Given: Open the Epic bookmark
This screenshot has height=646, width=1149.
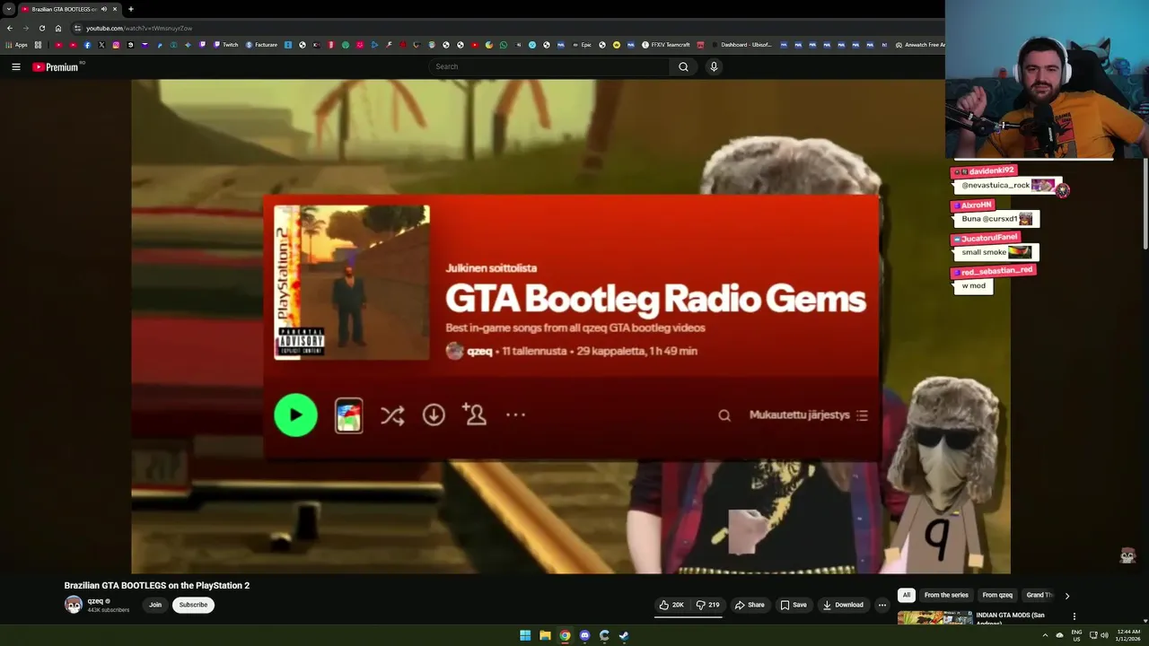Looking at the screenshot, I should [x=582, y=45].
